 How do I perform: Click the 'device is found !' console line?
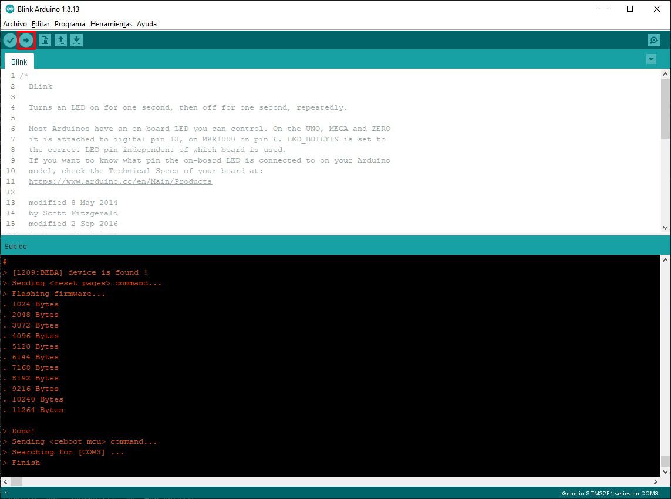75,272
